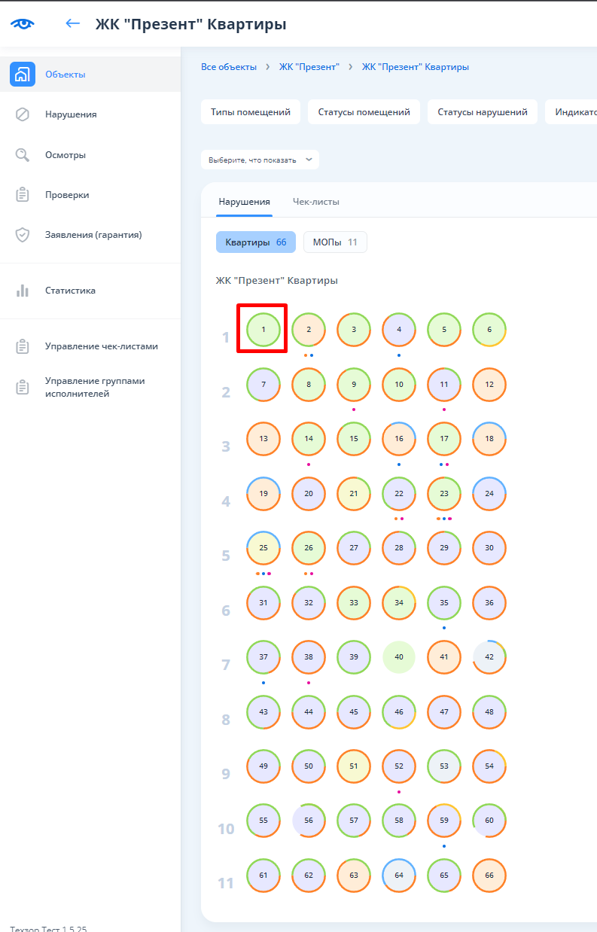Open the Типы помещений filter
The width and height of the screenshot is (597, 932).
pos(250,112)
